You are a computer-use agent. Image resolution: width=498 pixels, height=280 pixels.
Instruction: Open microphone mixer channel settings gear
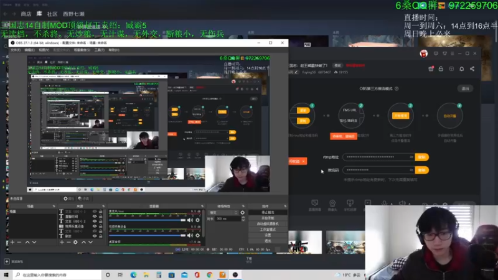point(197,220)
